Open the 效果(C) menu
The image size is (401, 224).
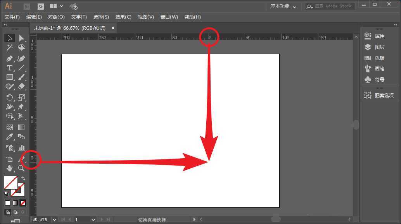123,17
